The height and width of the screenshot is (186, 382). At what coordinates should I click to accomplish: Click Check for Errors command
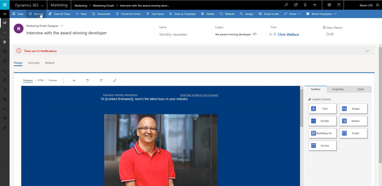128,14
